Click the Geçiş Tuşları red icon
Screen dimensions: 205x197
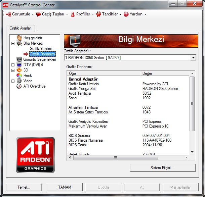[38, 14]
